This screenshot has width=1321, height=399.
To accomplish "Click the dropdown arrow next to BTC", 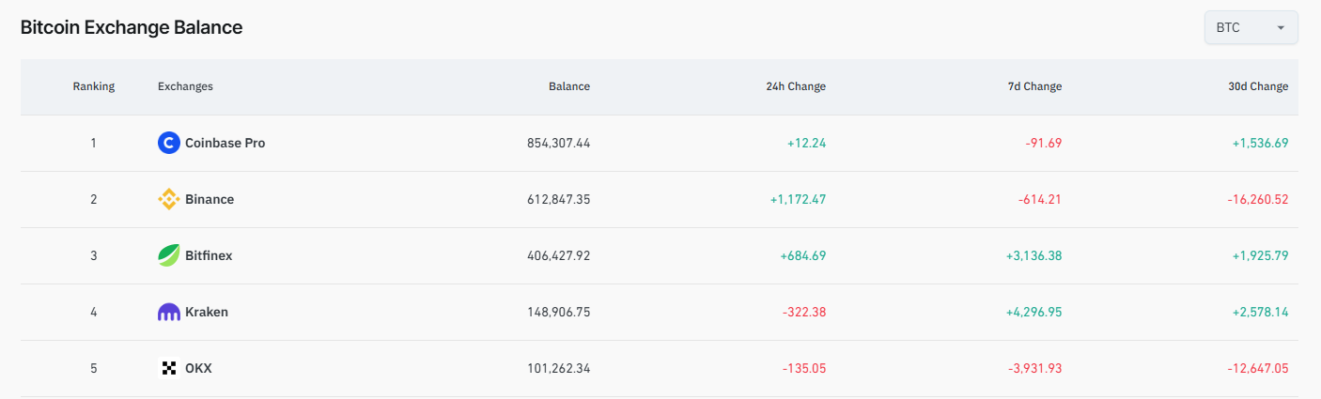I will [1280, 28].
